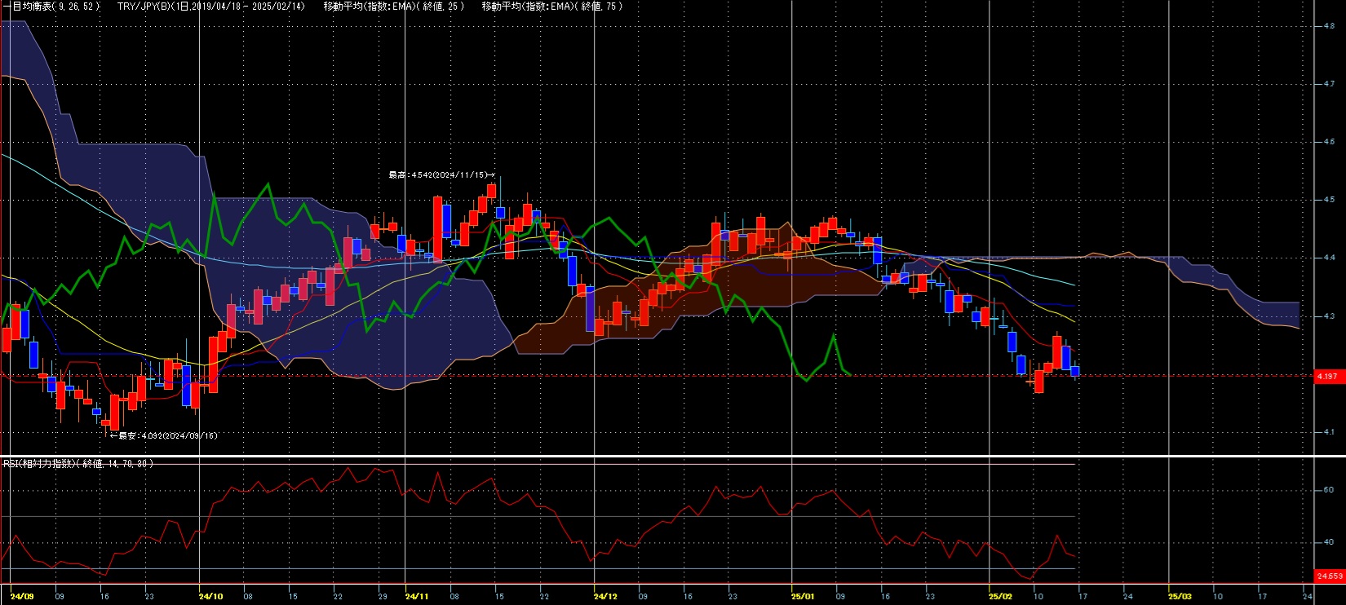
Task: Click the 4.3 price axis label
Action: point(1329,316)
